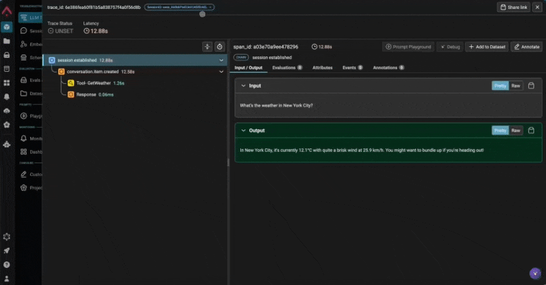Click the robot icon in the left rail

point(7,144)
